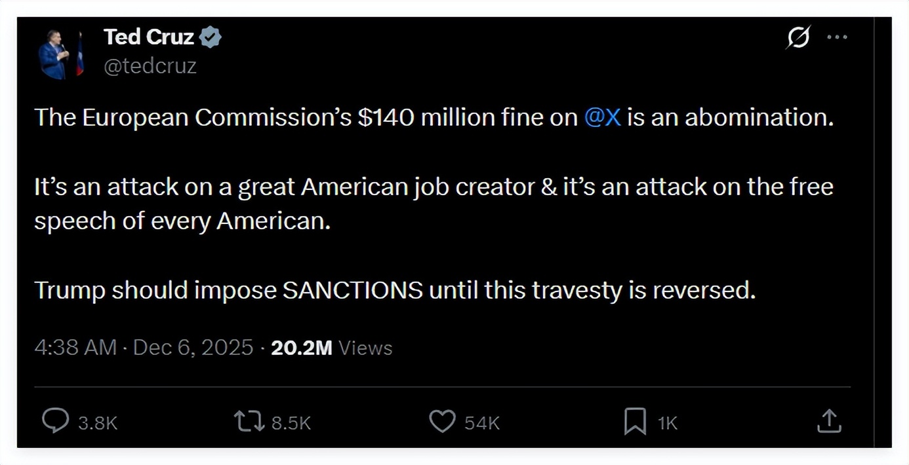
Task: Click the Ted Cruz display name
Action: 149,38
